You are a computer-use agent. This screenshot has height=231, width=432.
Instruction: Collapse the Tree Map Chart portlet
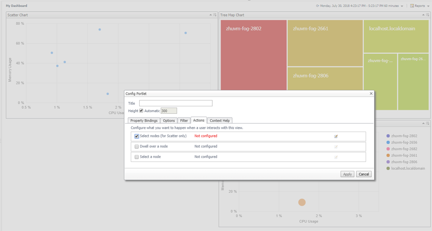click(x=423, y=15)
